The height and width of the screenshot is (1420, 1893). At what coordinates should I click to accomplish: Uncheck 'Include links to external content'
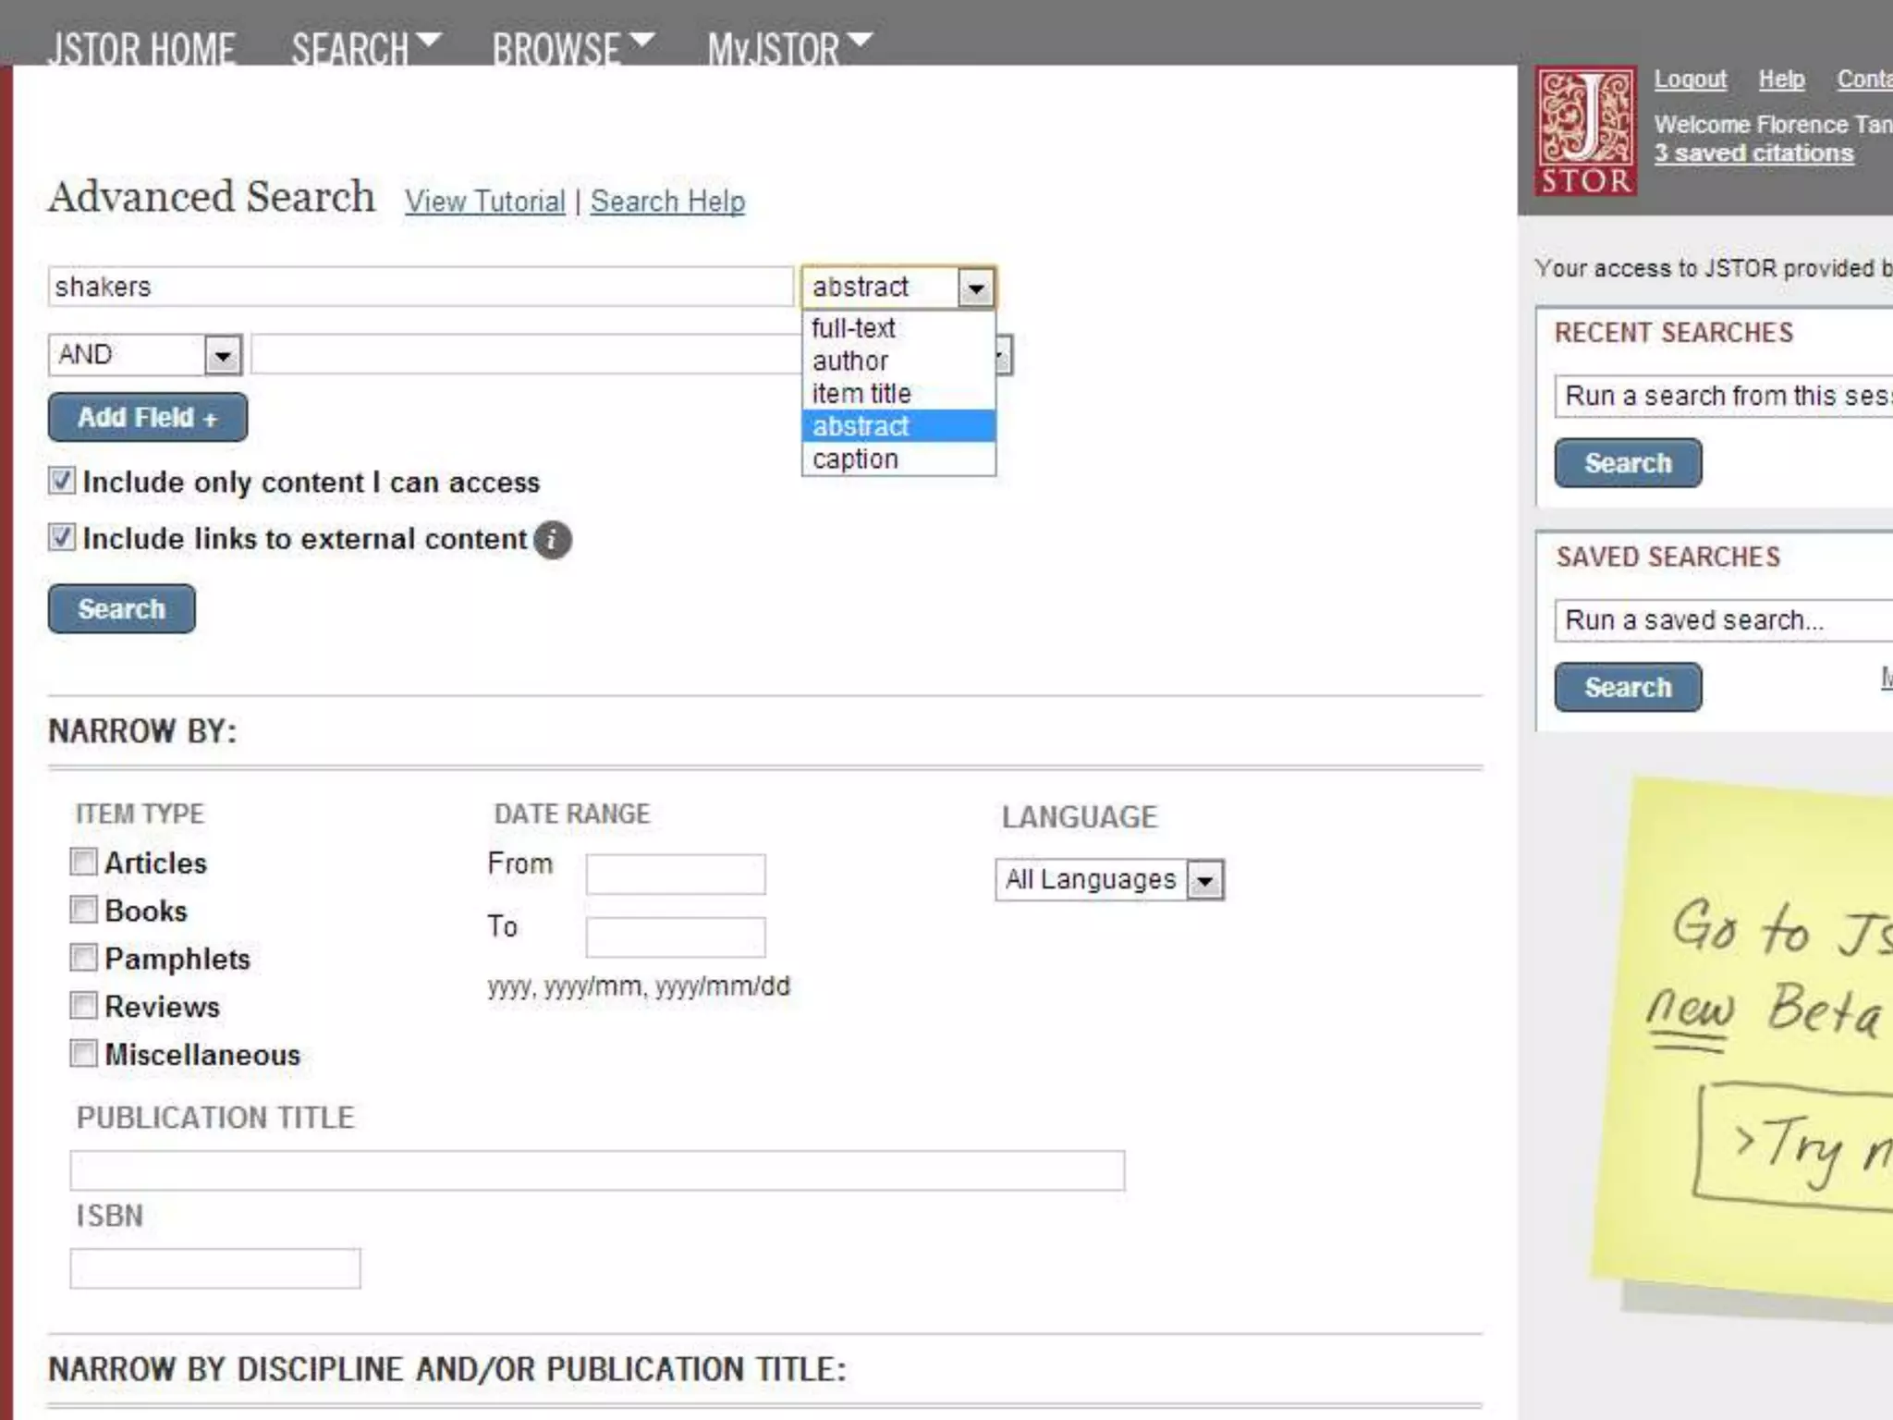click(62, 537)
